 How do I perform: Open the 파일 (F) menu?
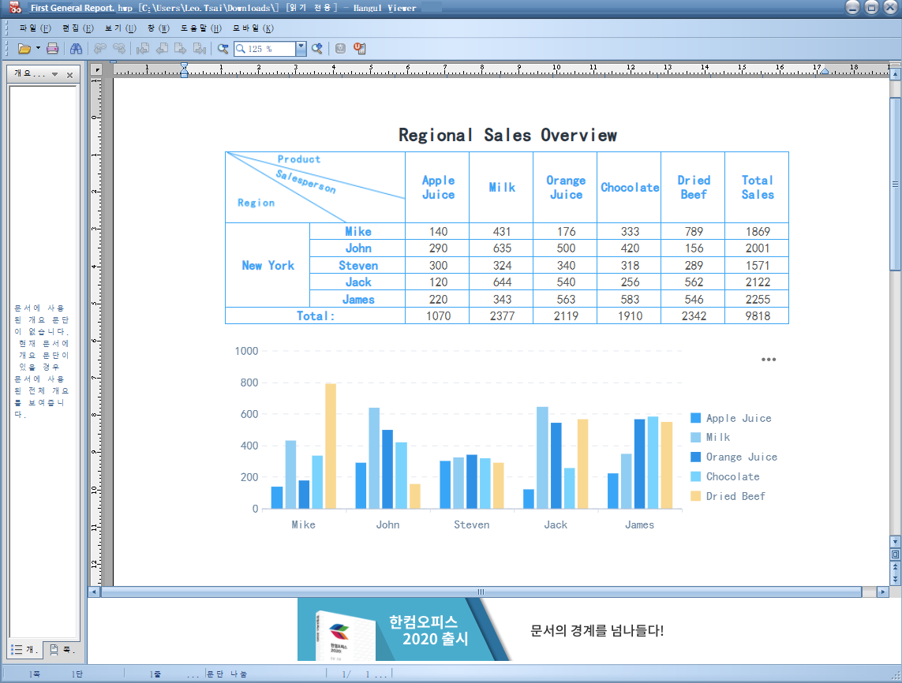click(35, 28)
